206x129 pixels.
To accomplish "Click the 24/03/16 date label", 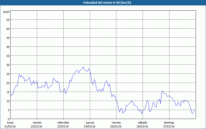I will point(90,126).
